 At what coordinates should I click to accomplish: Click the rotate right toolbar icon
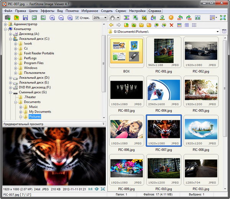click(189, 18)
